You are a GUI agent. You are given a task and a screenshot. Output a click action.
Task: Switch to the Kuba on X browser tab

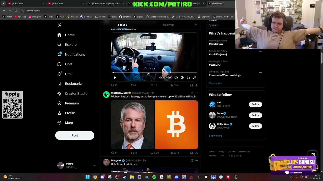(x=106, y=4)
